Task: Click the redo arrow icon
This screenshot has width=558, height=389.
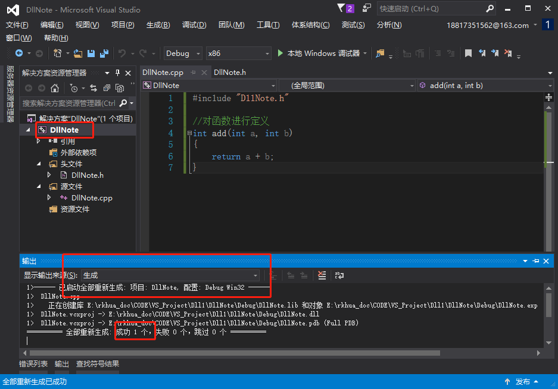Action: 143,54
